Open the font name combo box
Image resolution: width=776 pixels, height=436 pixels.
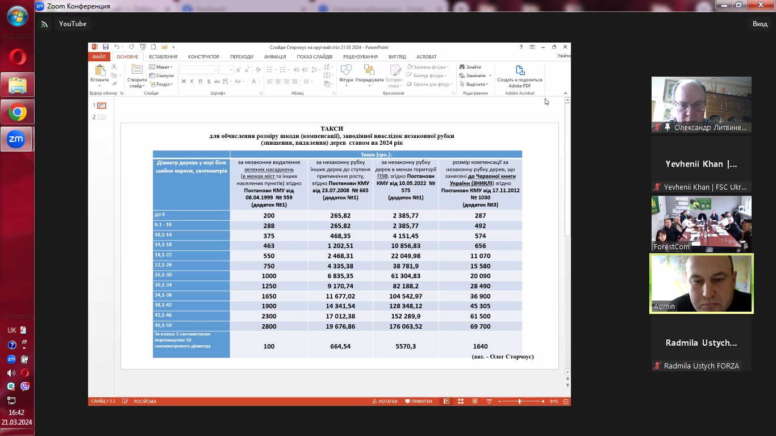coord(199,70)
